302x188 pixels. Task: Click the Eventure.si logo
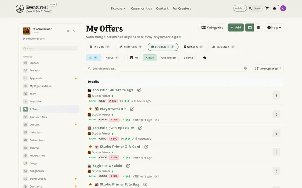34,8
